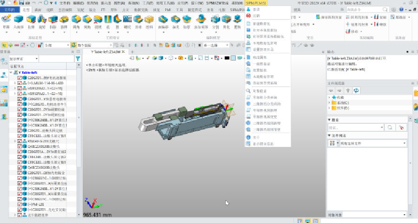Click the 抽壳 (Shell) tool icon
This screenshot has height=223, width=418.
(x=175, y=20)
